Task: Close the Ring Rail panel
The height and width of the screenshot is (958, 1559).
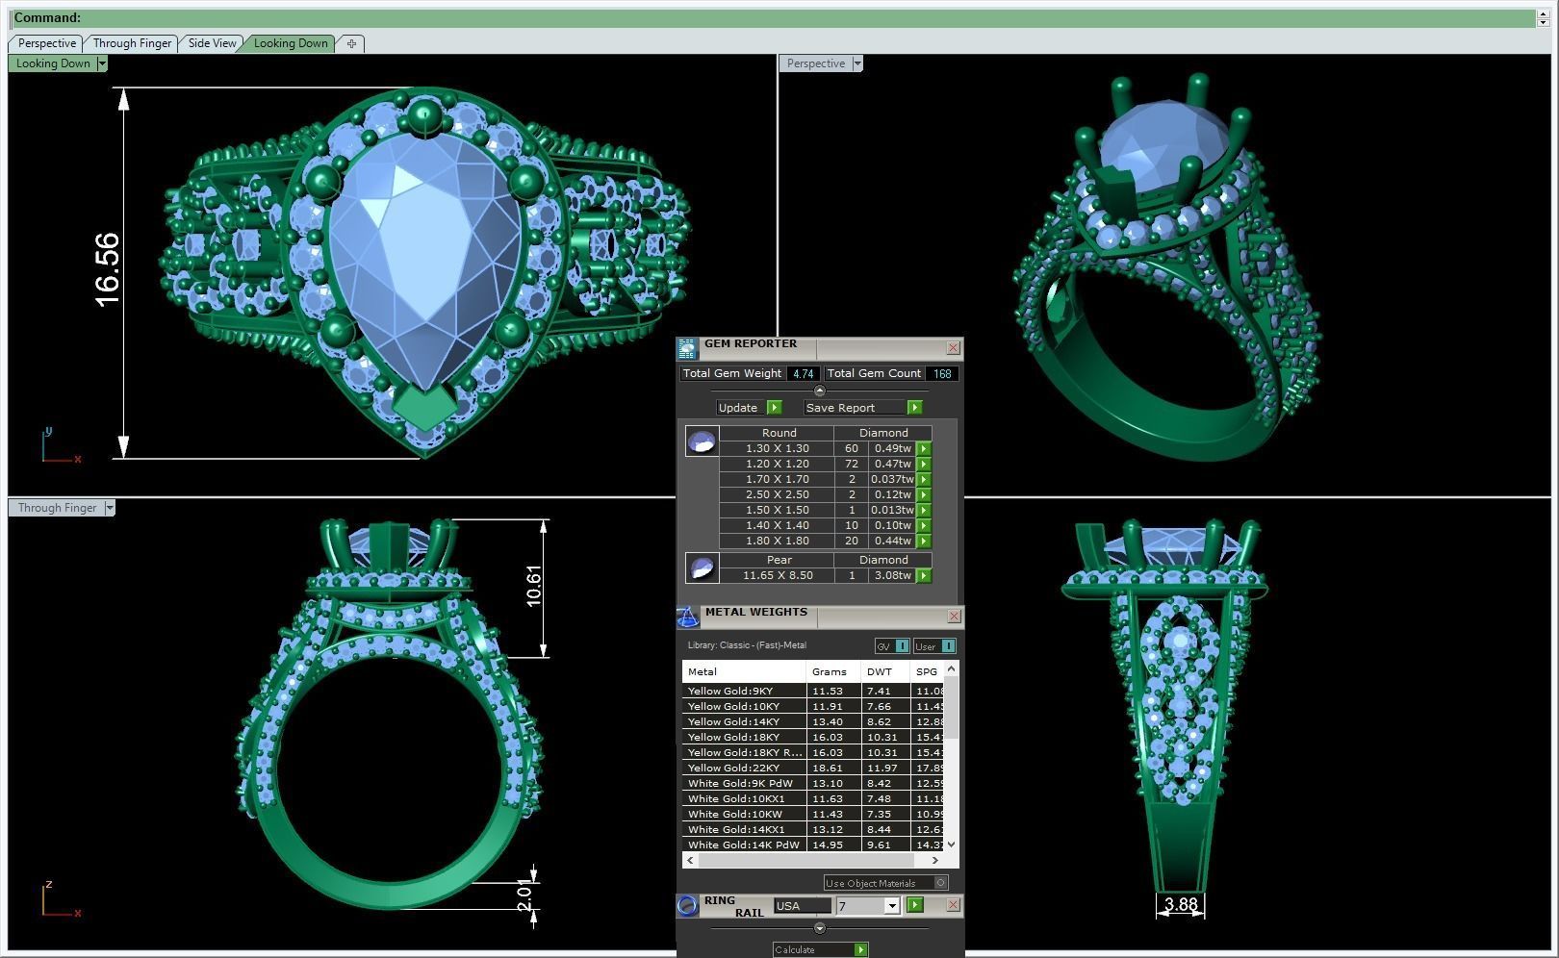Action: tap(953, 905)
